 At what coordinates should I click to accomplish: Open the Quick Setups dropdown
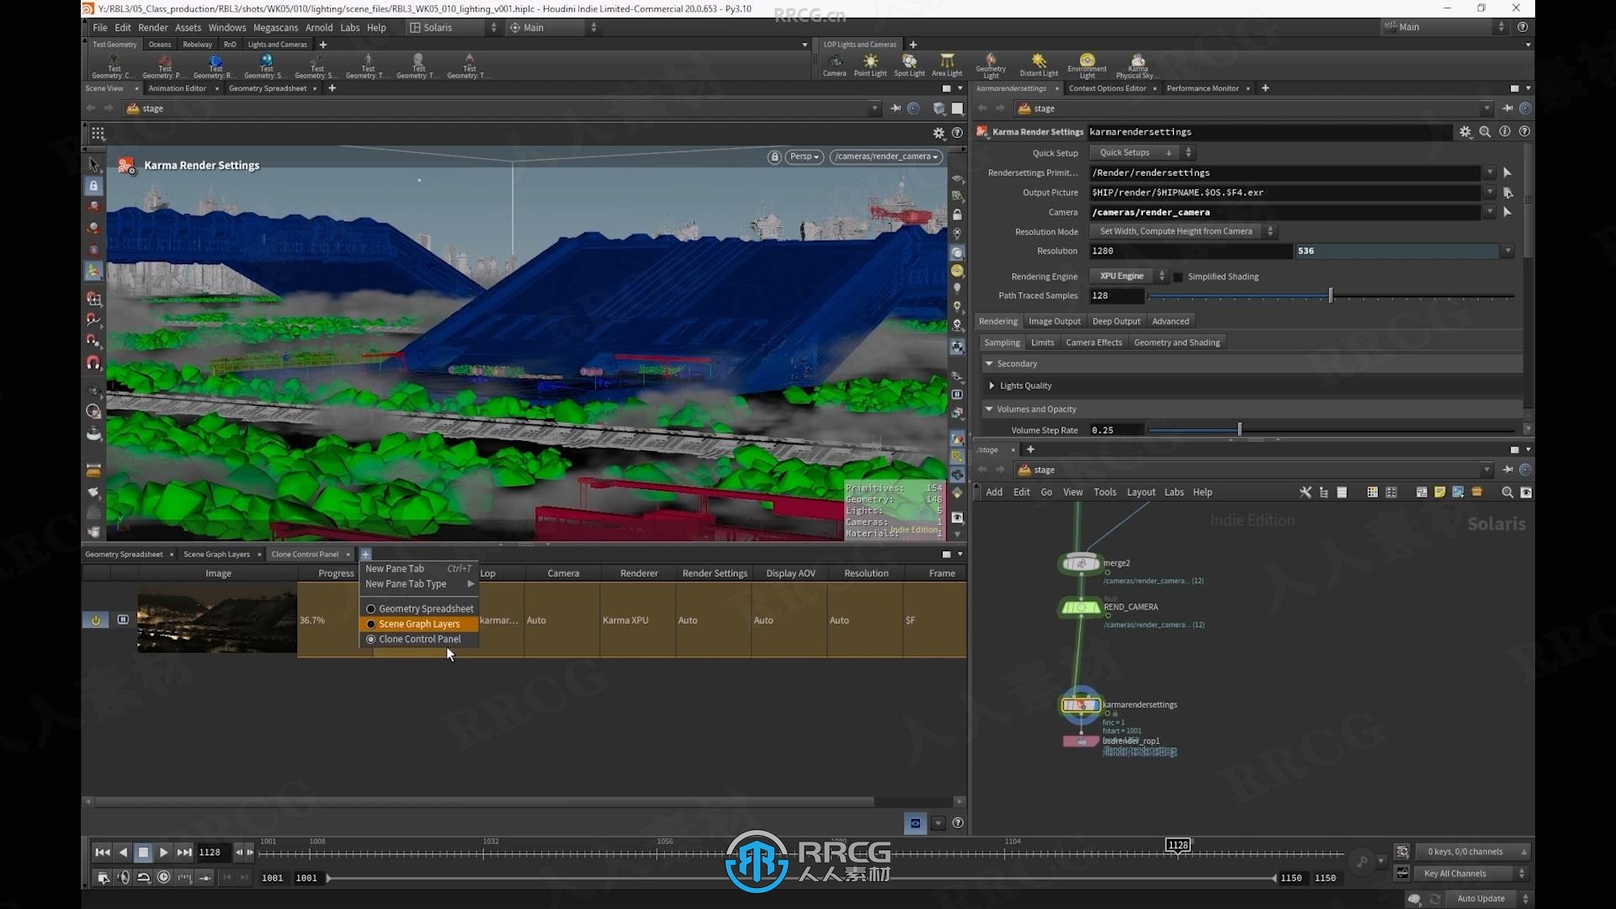click(x=1141, y=152)
